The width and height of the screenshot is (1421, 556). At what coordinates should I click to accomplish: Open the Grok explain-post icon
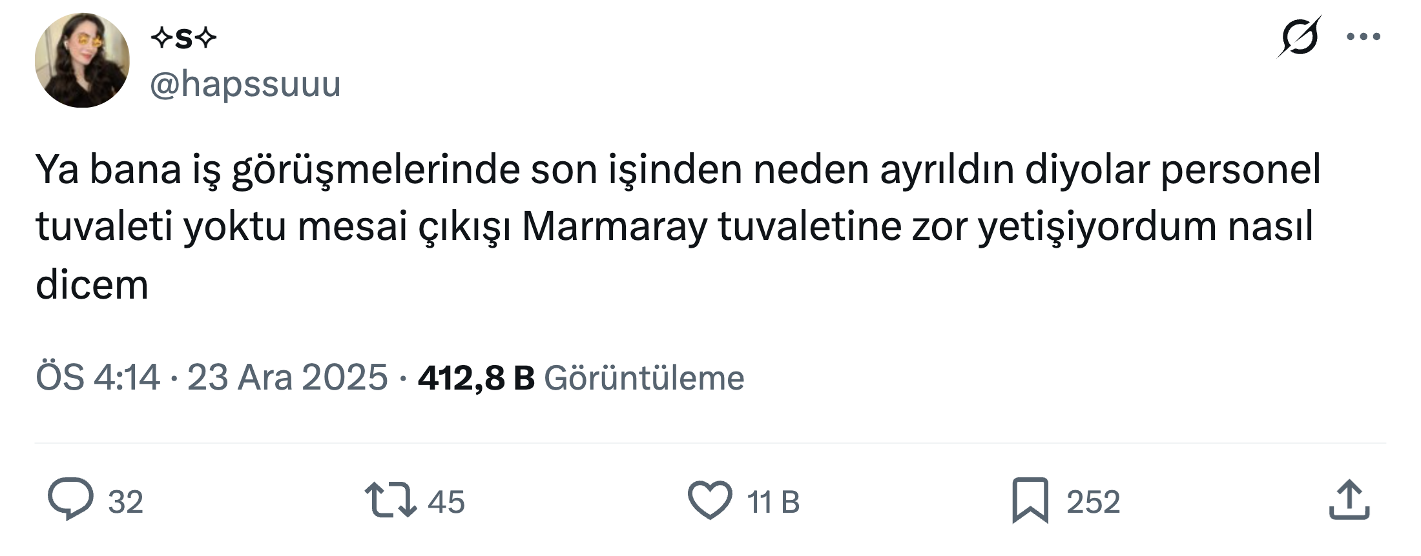(1298, 36)
